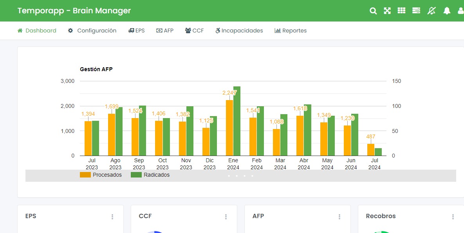Click the green Ene 2024 Radicados bar
Image resolution: width=464 pixels, height=233 pixels.
237,121
